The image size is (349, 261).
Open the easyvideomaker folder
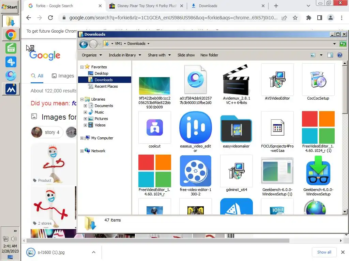[236, 129]
